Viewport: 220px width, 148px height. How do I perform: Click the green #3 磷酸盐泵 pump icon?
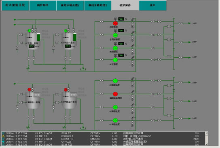(115, 81)
